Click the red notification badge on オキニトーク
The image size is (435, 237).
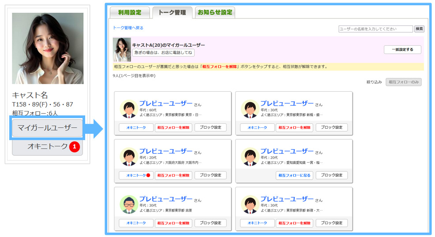(x=75, y=146)
